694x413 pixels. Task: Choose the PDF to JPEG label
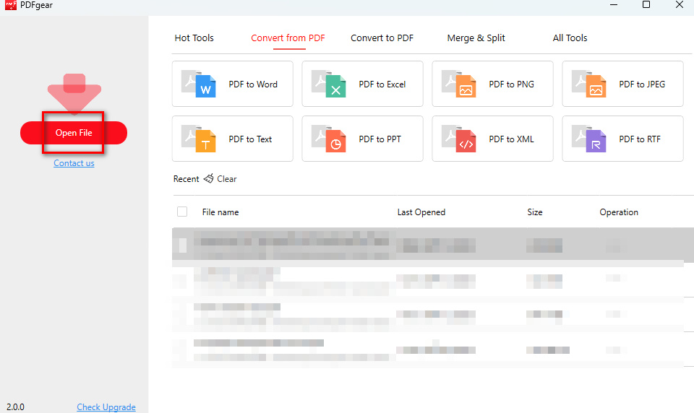642,84
